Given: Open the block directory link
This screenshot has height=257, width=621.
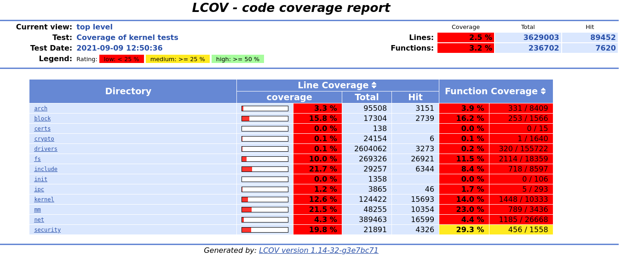Looking at the screenshot, I should point(42,119).
